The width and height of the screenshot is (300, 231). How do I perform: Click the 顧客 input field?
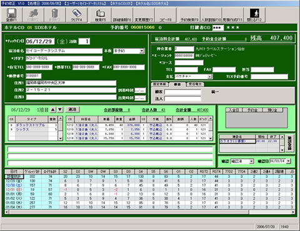(x=182, y=92)
